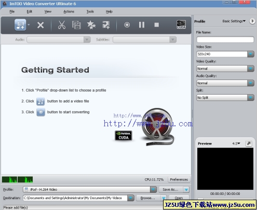The width and height of the screenshot is (257, 210).
Task: Click the convert icon in step 3
Action: (x=40, y=112)
